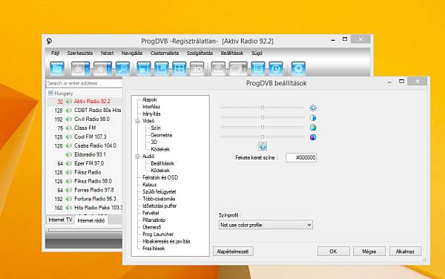Select Prog Launcher in the tree
This screenshot has height=279, width=445.
tap(158, 234)
